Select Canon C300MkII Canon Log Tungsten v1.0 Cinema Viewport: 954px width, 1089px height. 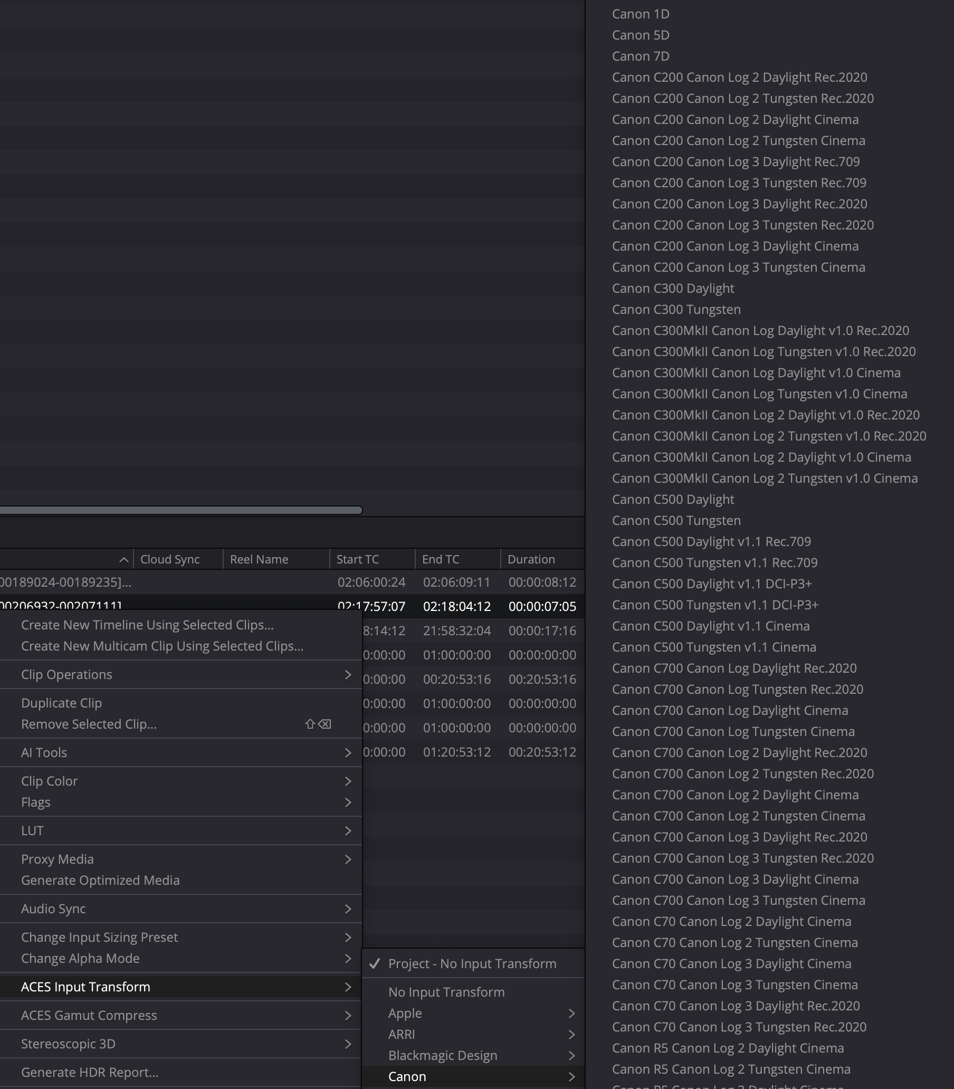pyautogui.click(x=759, y=394)
